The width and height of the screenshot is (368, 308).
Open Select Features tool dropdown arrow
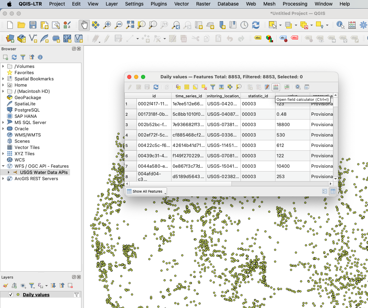[280, 25]
